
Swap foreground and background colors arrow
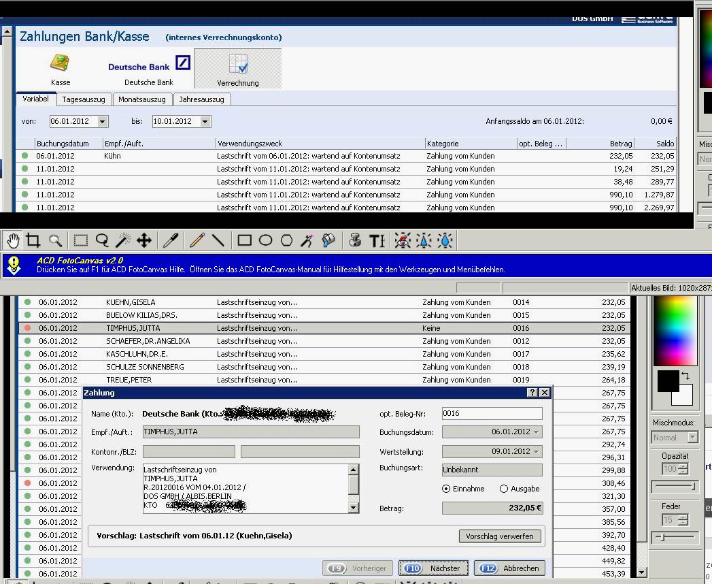[x=685, y=376]
